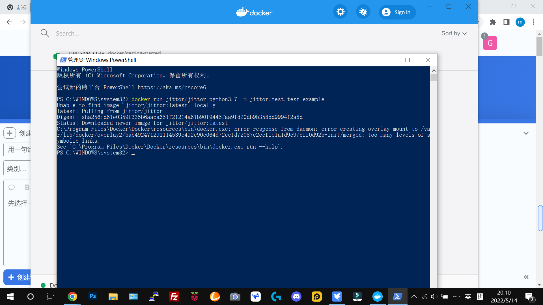Open Photoshop from the taskbar

93,297
